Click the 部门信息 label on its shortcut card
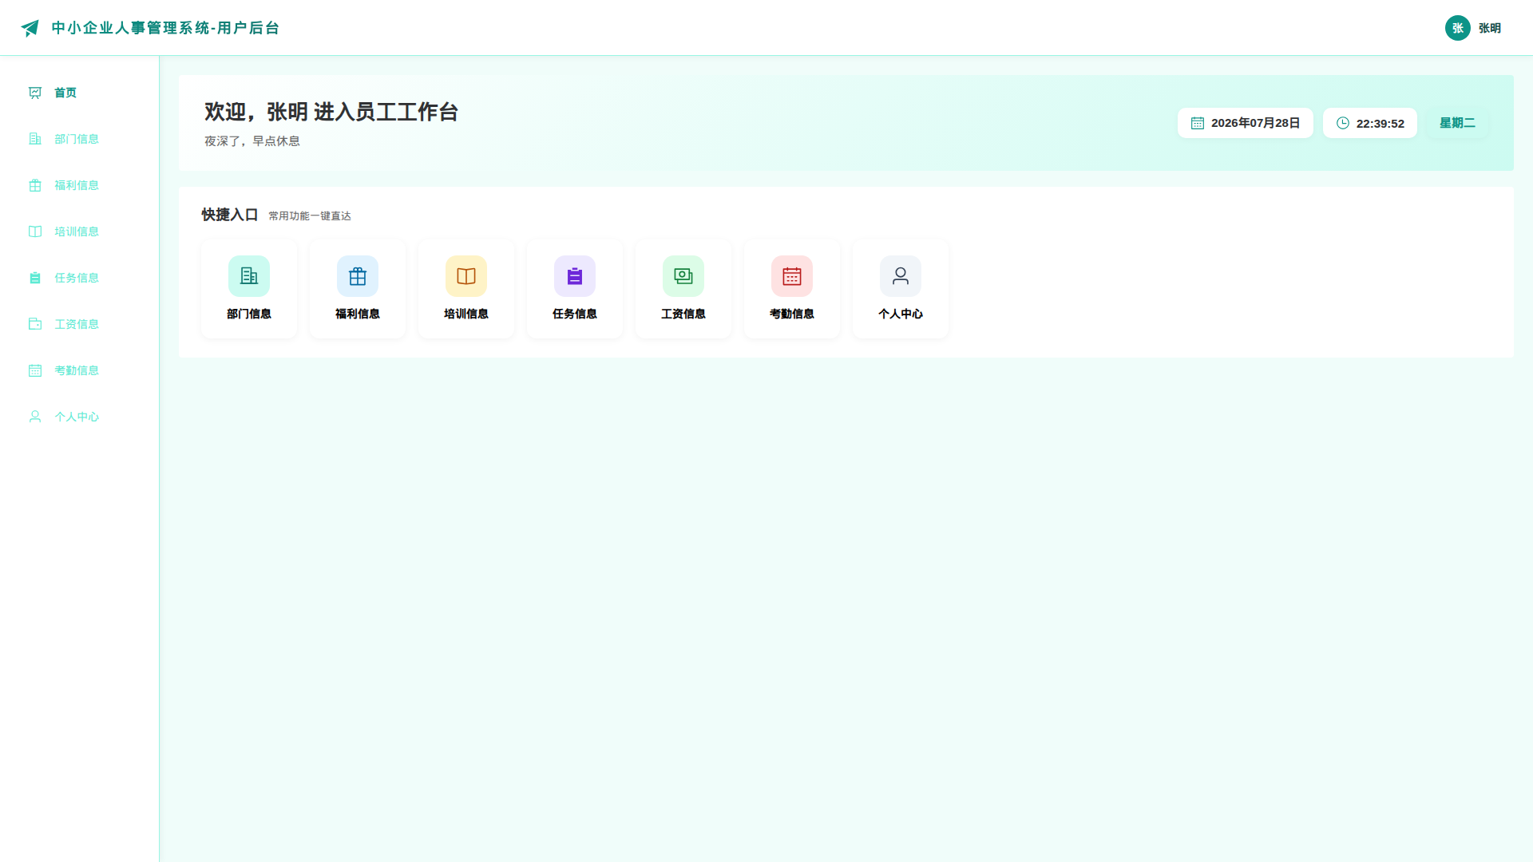Viewport: 1533px width, 862px height. point(249,314)
